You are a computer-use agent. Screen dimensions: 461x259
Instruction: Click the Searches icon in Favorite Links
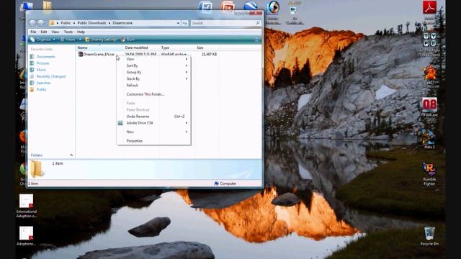click(32, 83)
